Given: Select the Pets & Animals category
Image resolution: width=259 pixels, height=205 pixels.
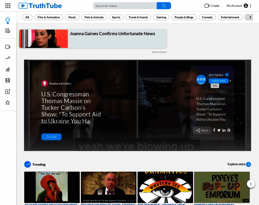Looking at the screenshot, I should [x=94, y=17].
